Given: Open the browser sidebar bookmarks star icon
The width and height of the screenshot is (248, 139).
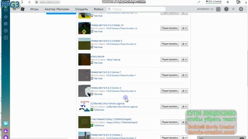Looking at the screenshot, I should (6, 17).
